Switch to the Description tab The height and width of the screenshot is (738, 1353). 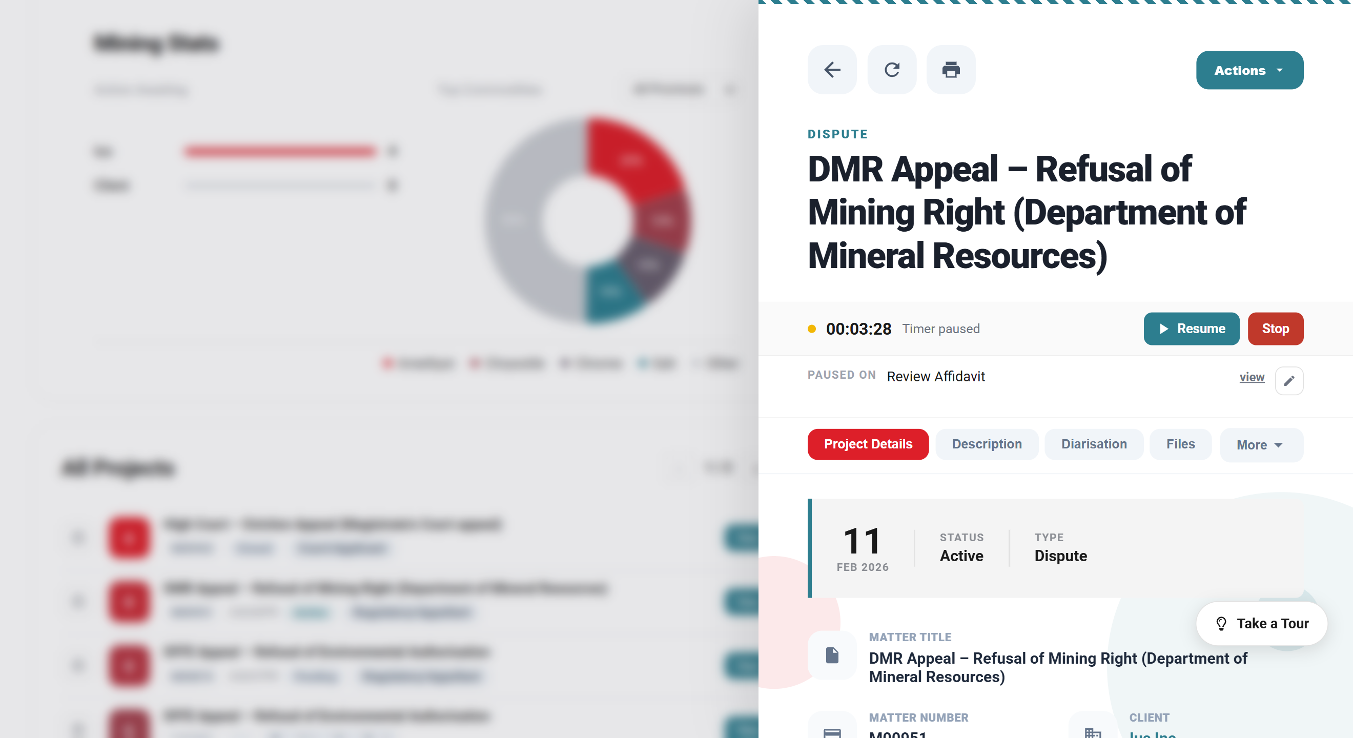(x=987, y=444)
